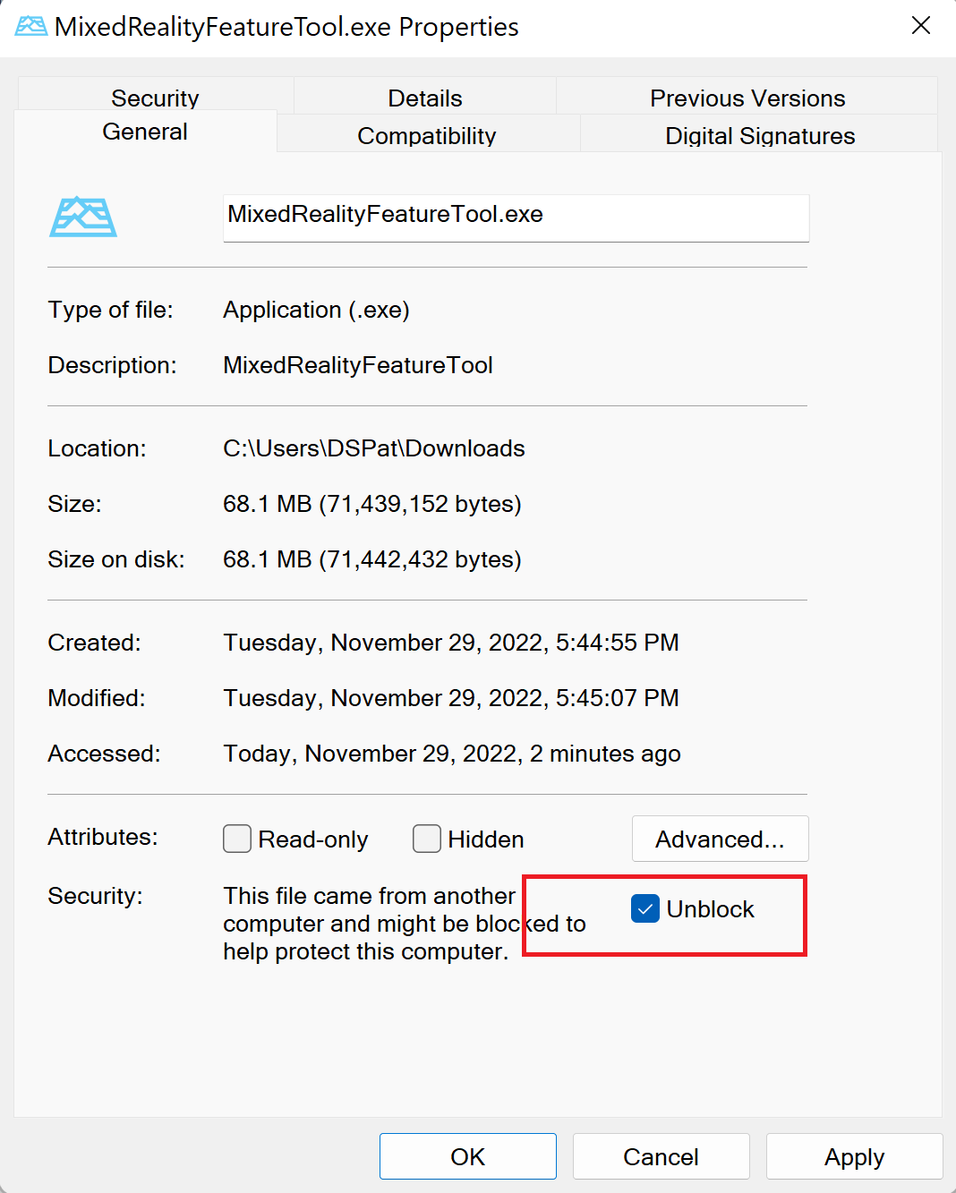
Task: Open the Advanced attributes dialog
Action: point(720,839)
